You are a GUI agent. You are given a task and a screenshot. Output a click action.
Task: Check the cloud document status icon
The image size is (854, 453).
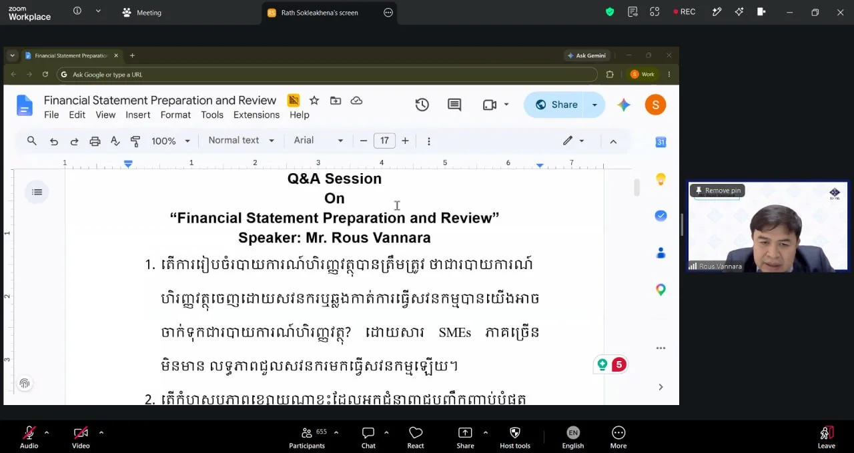(x=357, y=101)
